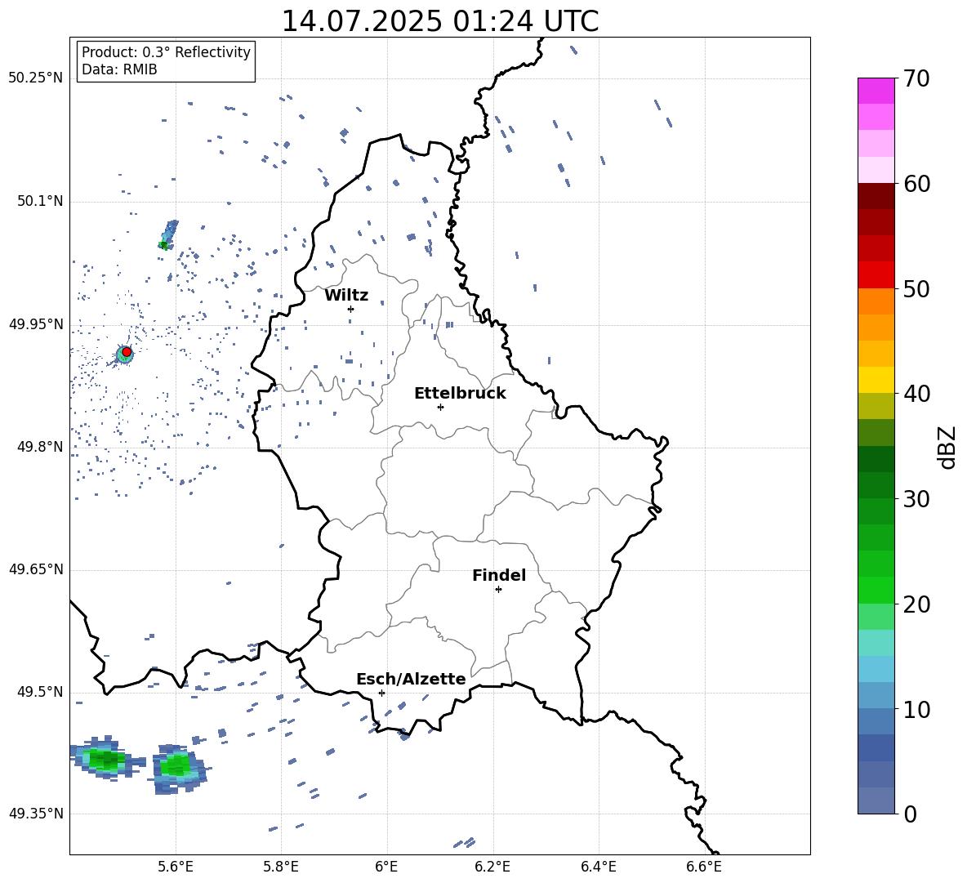Click the 49.65°N latitude label
The image size is (967, 883).
[x=36, y=569]
